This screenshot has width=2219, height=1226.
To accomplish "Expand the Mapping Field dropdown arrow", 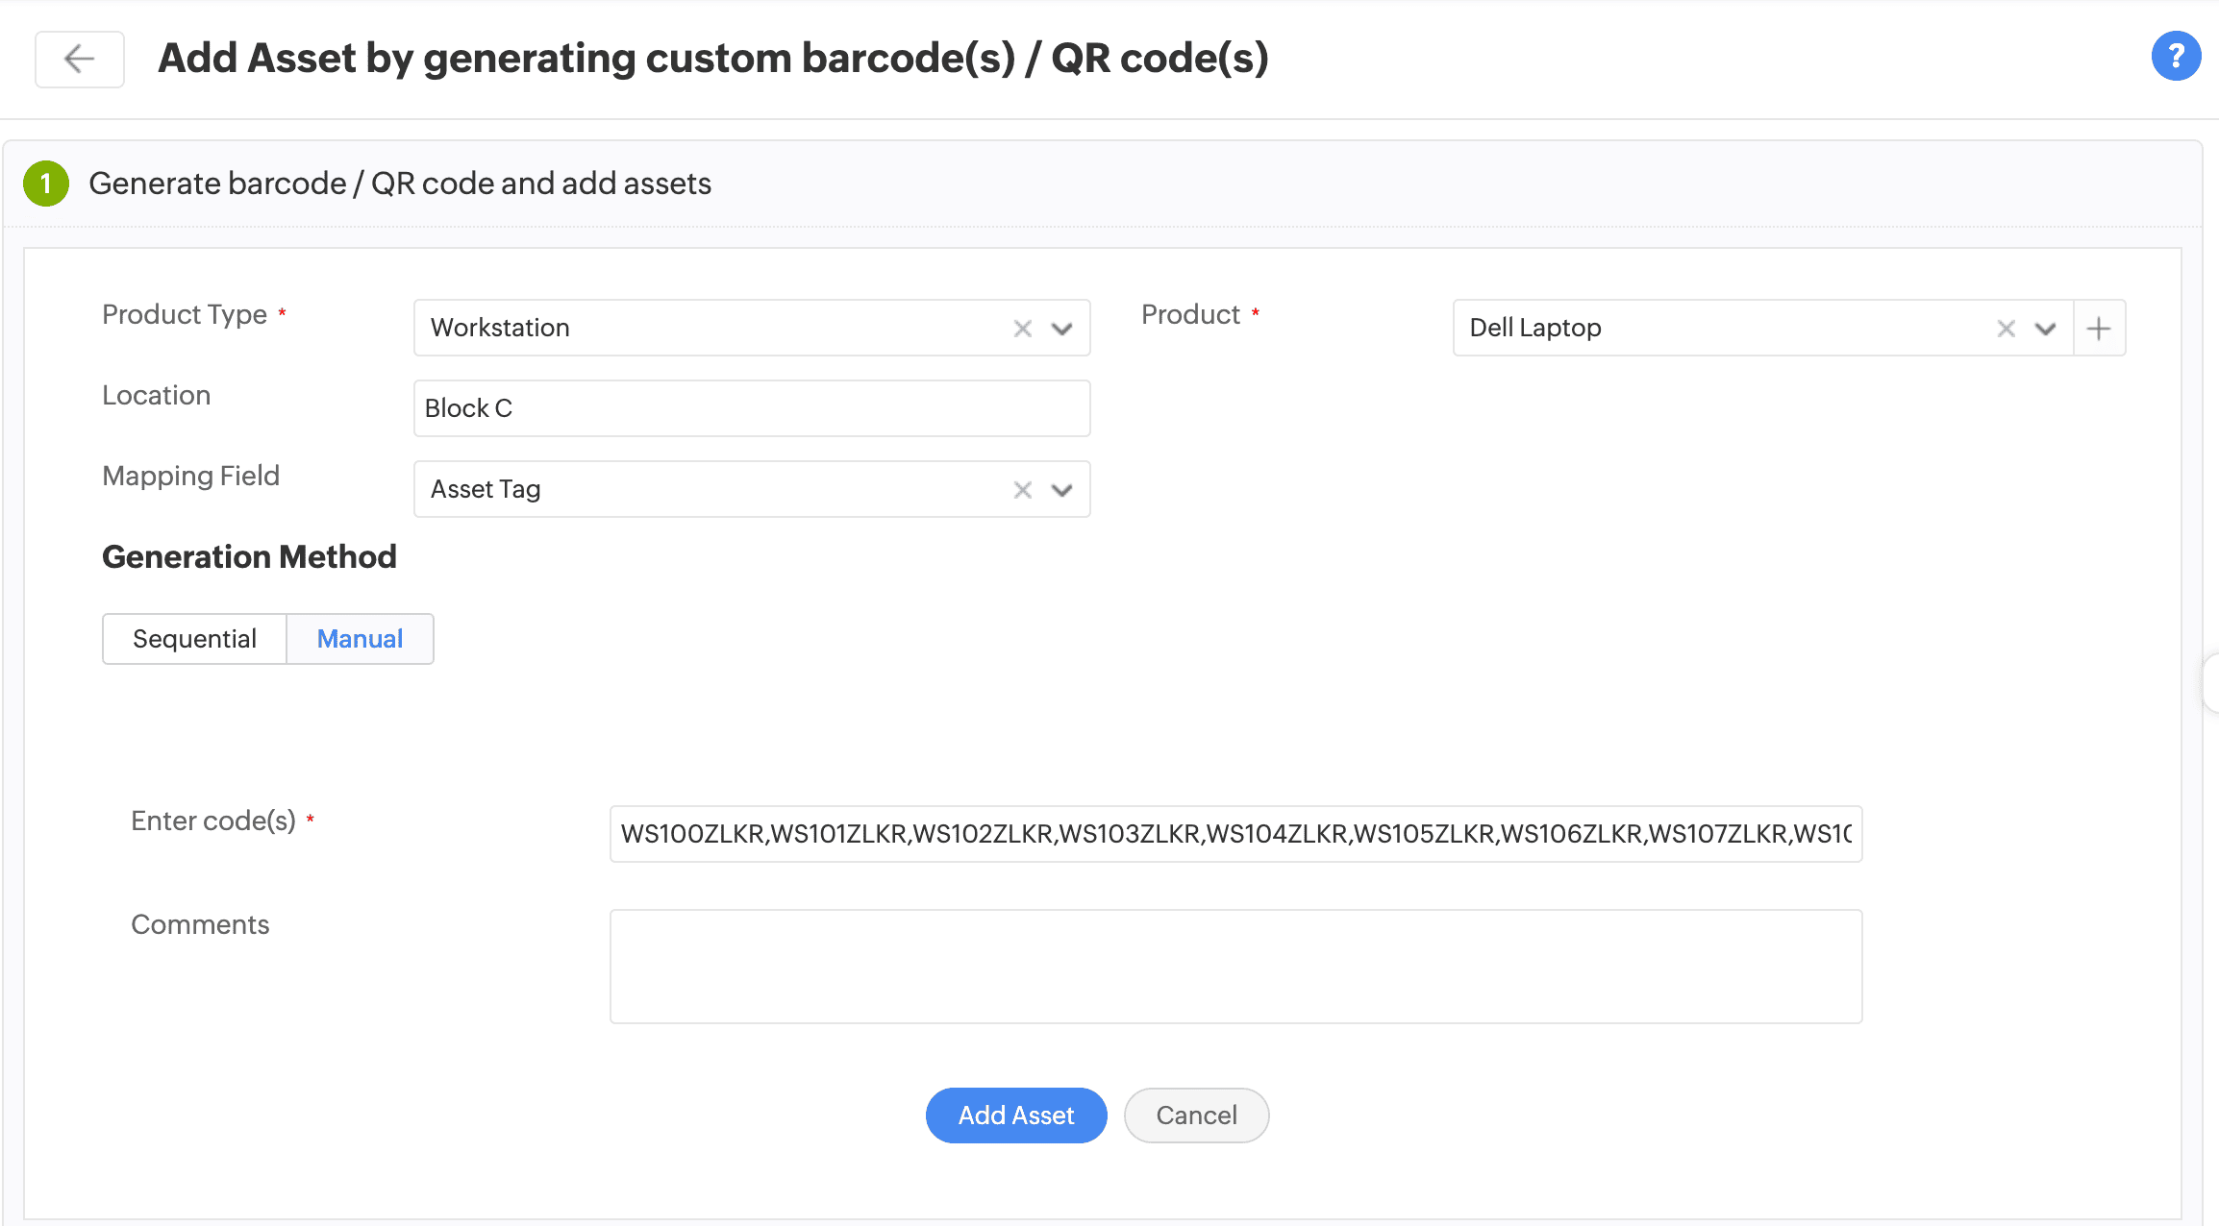I will pos(1061,490).
